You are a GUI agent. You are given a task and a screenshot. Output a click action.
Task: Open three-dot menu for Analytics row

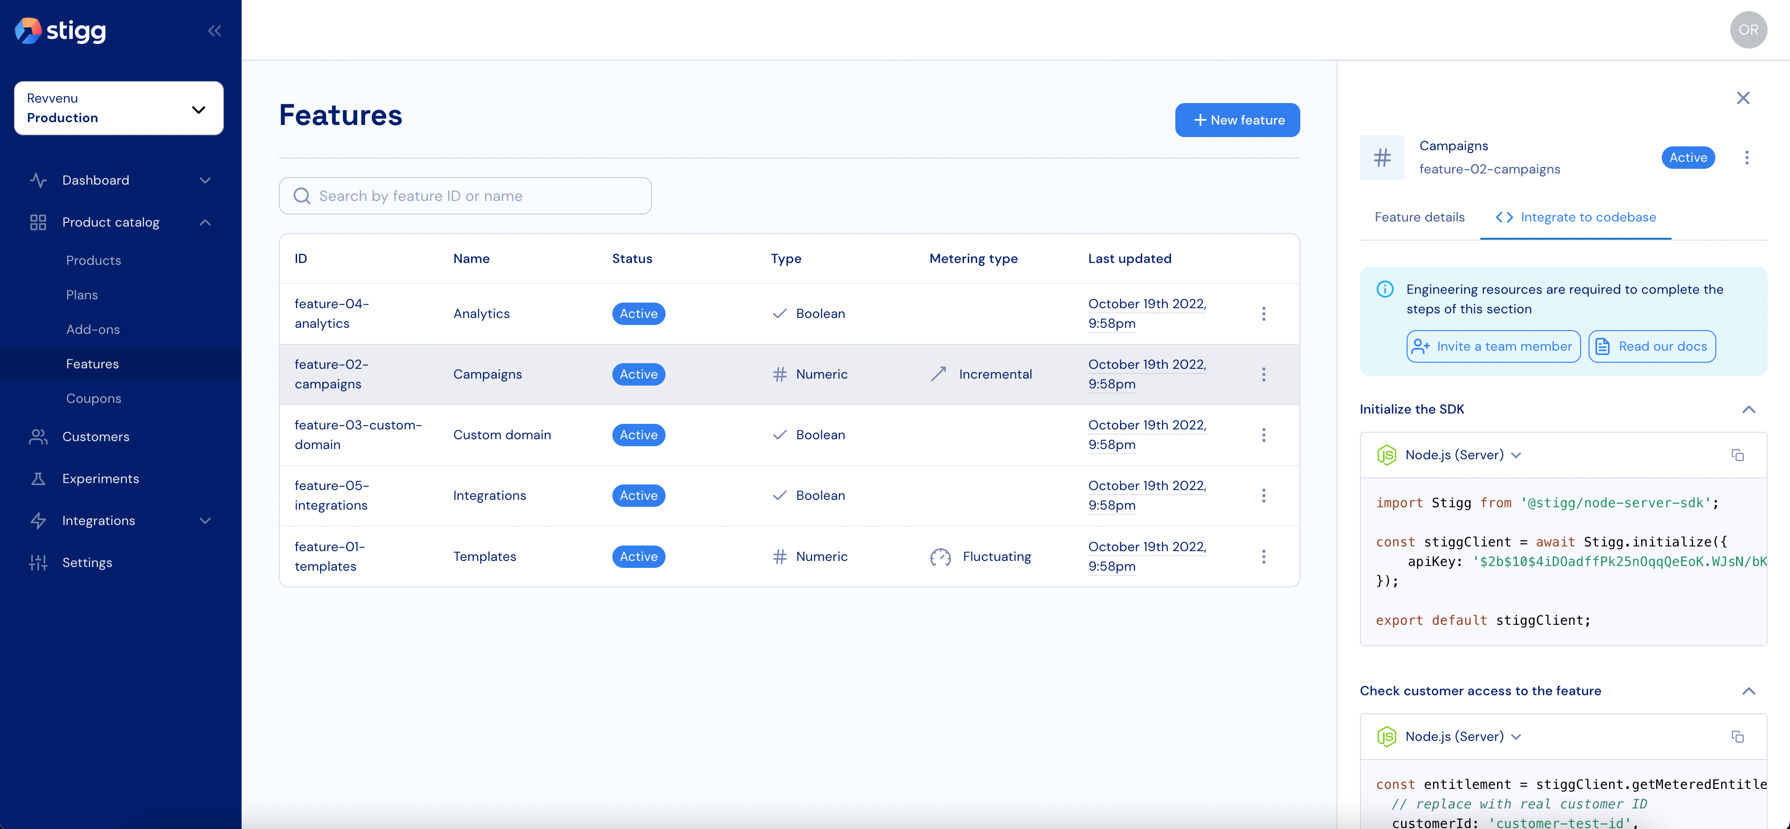pos(1263,313)
